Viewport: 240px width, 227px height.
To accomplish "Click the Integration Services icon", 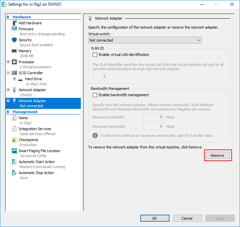I will tap(14, 129).
